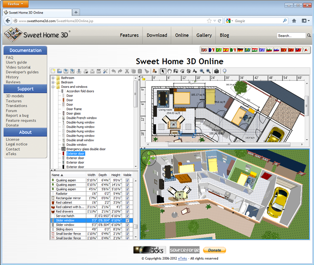Open the search engine dropdown beside Google

(x=232, y=21)
